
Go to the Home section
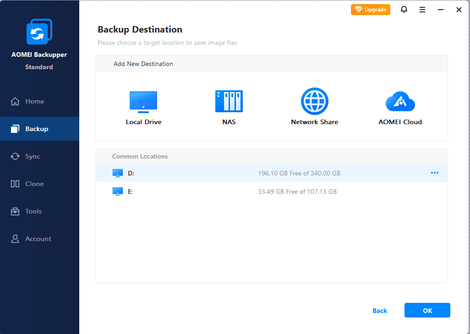[34, 101]
